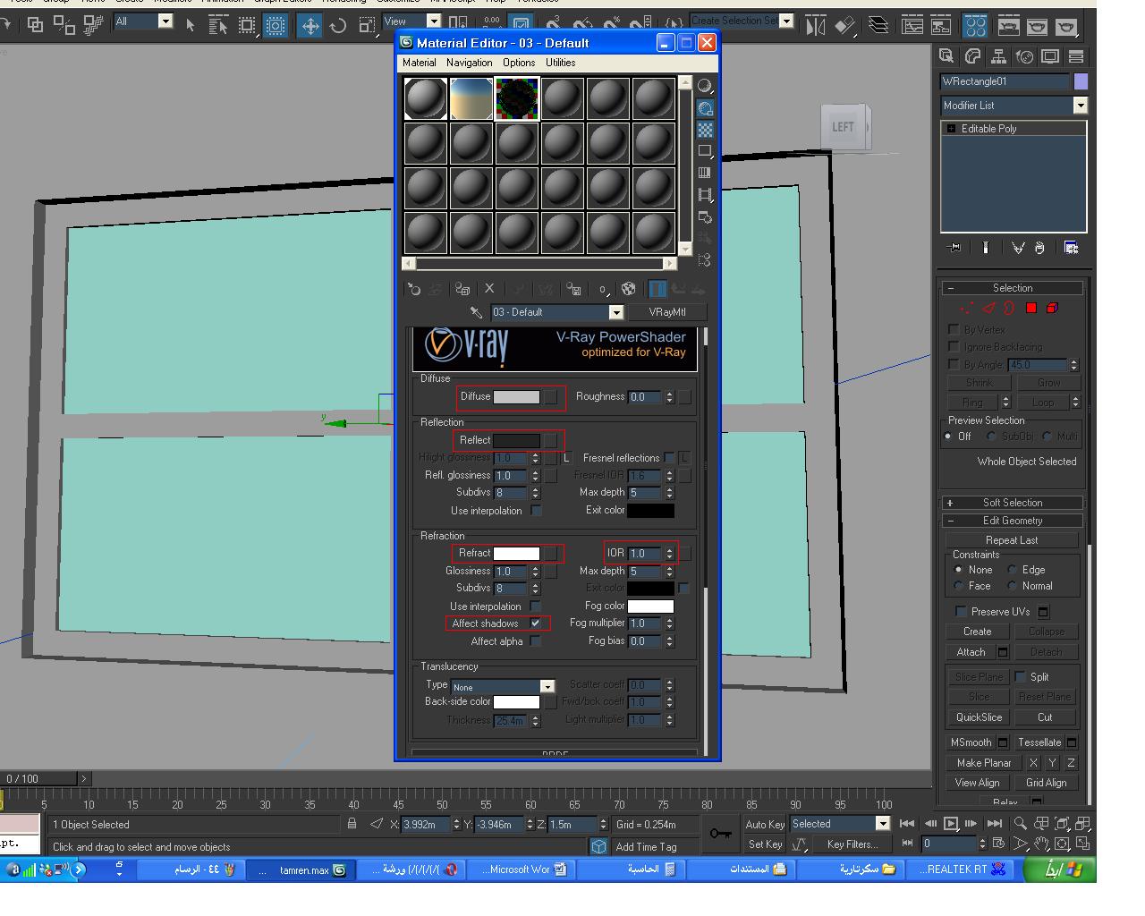This screenshot has height=916, width=1145.
Task: Click the Refract white color swatch
Action: (516, 553)
